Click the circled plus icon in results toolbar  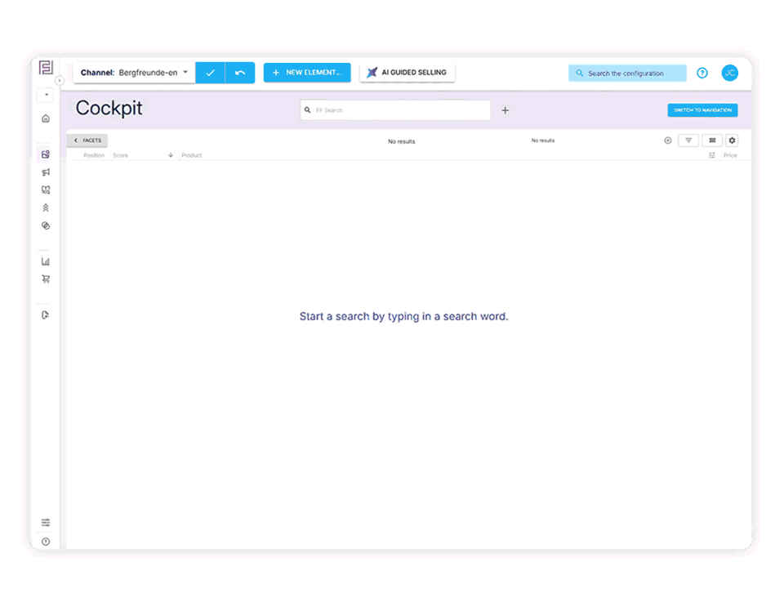coord(667,140)
